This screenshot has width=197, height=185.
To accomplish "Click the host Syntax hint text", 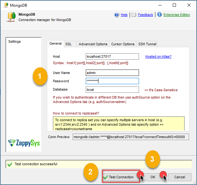I will [x=91, y=63].
